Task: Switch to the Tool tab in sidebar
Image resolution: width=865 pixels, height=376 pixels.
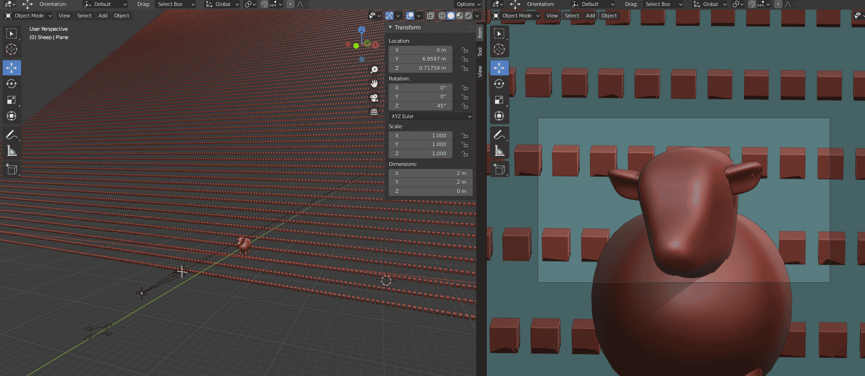Action: click(x=480, y=52)
